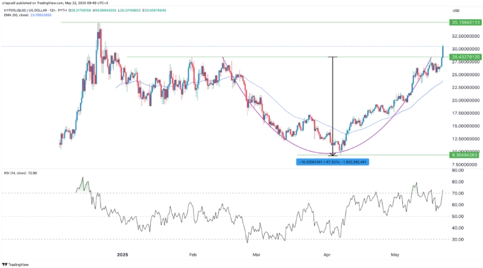
Task: Click the green 28.43278120 price label
Action: [x=464, y=57]
